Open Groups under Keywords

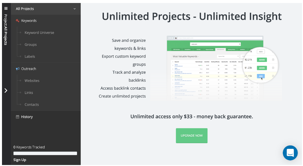(30, 45)
